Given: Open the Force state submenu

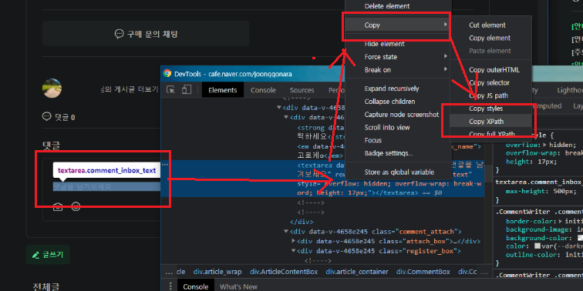Looking at the screenshot, I should point(398,57).
